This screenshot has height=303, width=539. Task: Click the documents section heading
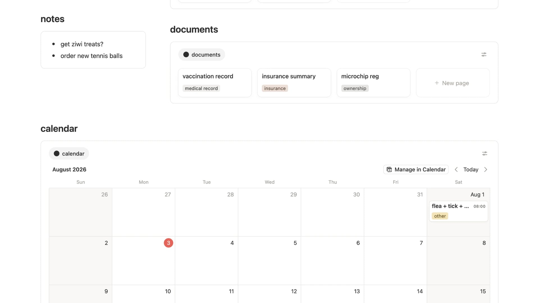coord(194,29)
